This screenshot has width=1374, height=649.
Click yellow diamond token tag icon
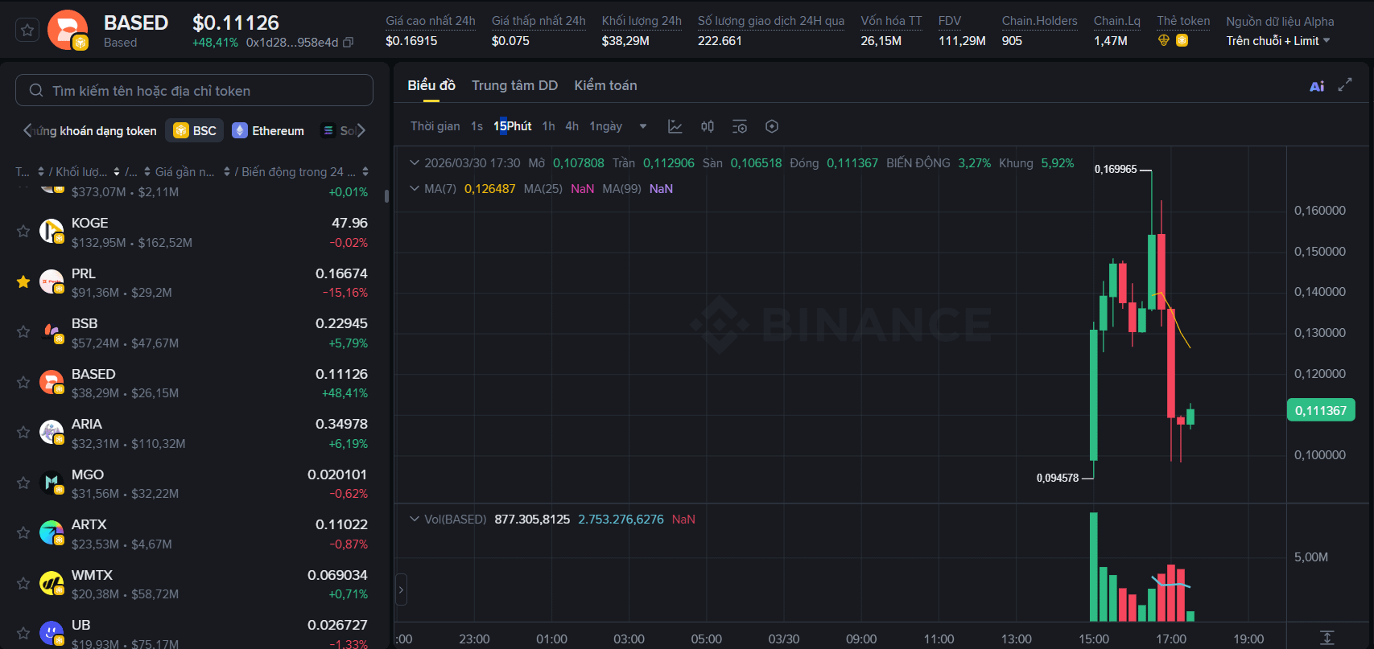coord(1164,40)
